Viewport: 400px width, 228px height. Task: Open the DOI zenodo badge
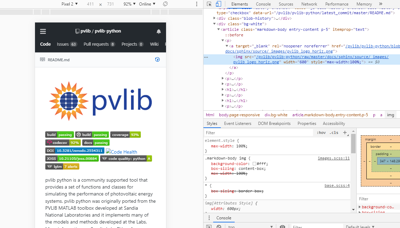[x=75, y=151]
